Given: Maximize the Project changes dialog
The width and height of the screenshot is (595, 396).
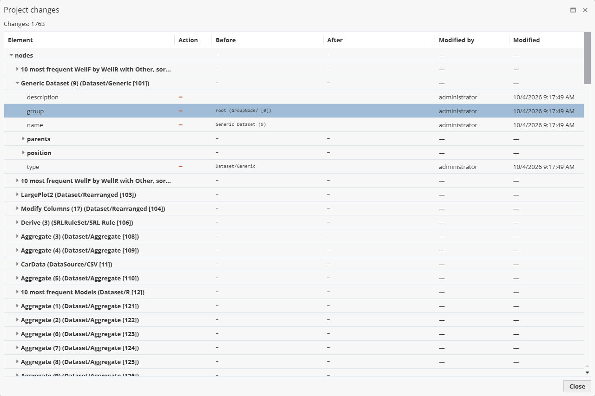Looking at the screenshot, I should click(x=573, y=10).
